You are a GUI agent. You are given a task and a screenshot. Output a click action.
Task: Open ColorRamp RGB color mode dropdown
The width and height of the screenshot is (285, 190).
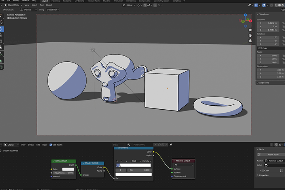click(136, 161)
